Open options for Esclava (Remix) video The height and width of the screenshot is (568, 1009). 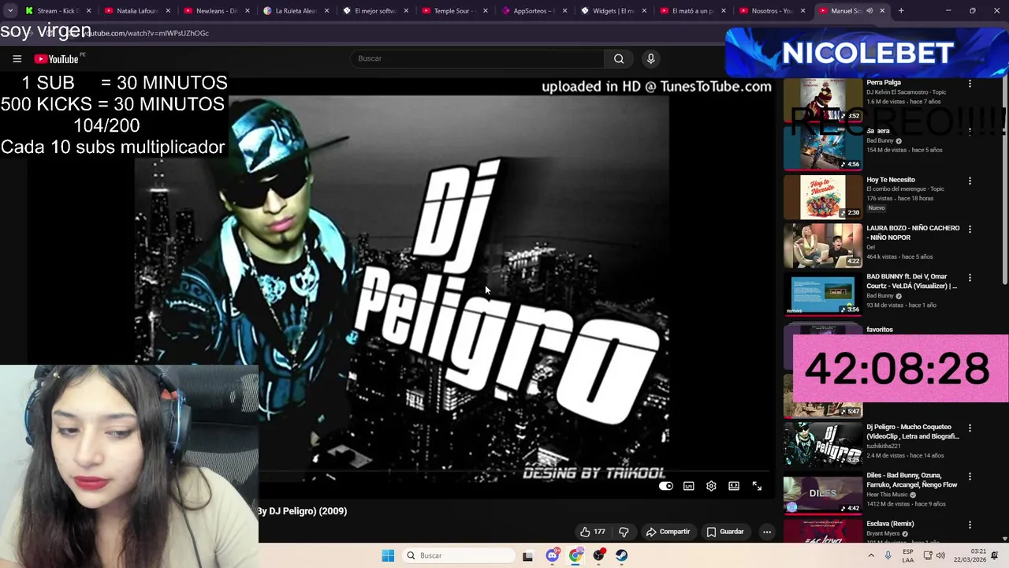coord(970,525)
